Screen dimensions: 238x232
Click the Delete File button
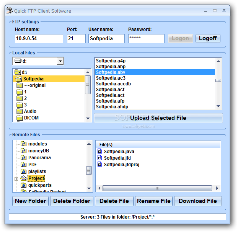point(114,201)
